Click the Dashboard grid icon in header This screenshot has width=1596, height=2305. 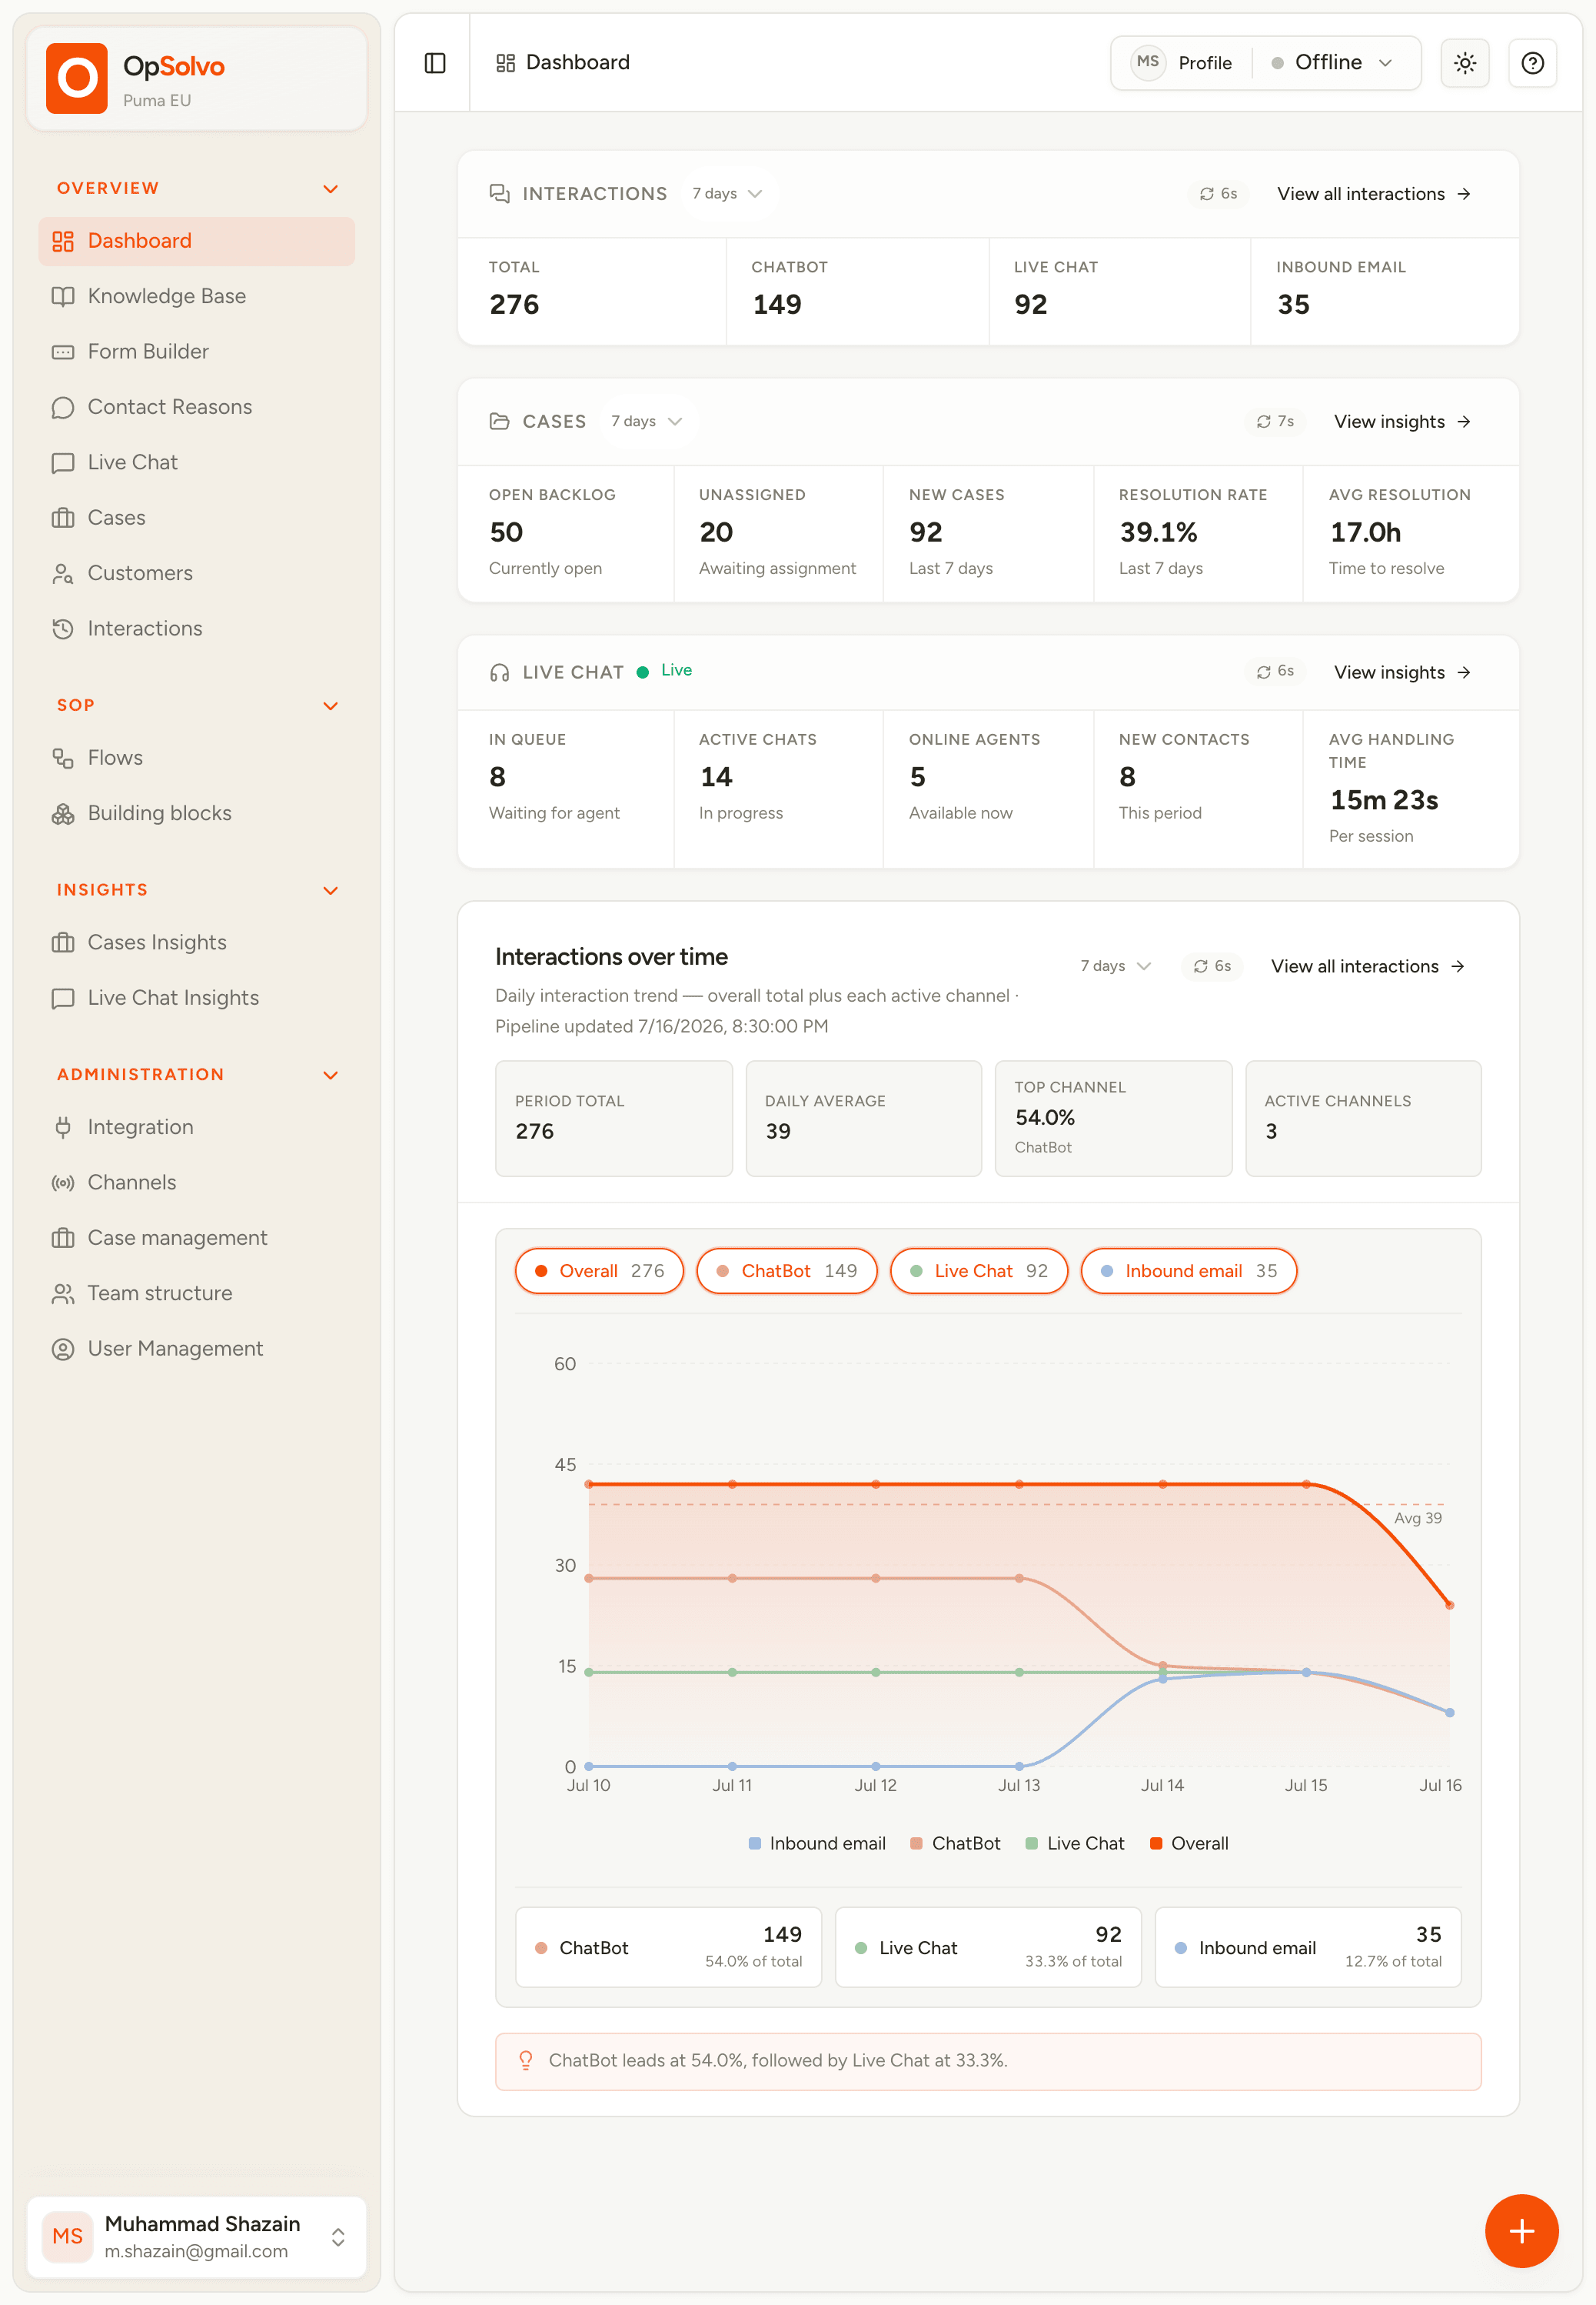[x=506, y=63]
